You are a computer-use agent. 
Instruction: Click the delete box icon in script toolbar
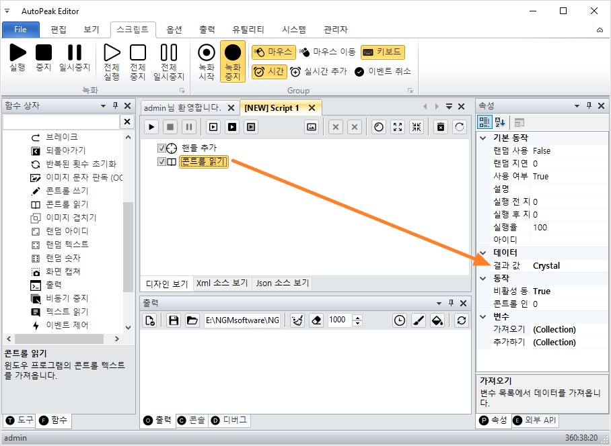pos(441,127)
